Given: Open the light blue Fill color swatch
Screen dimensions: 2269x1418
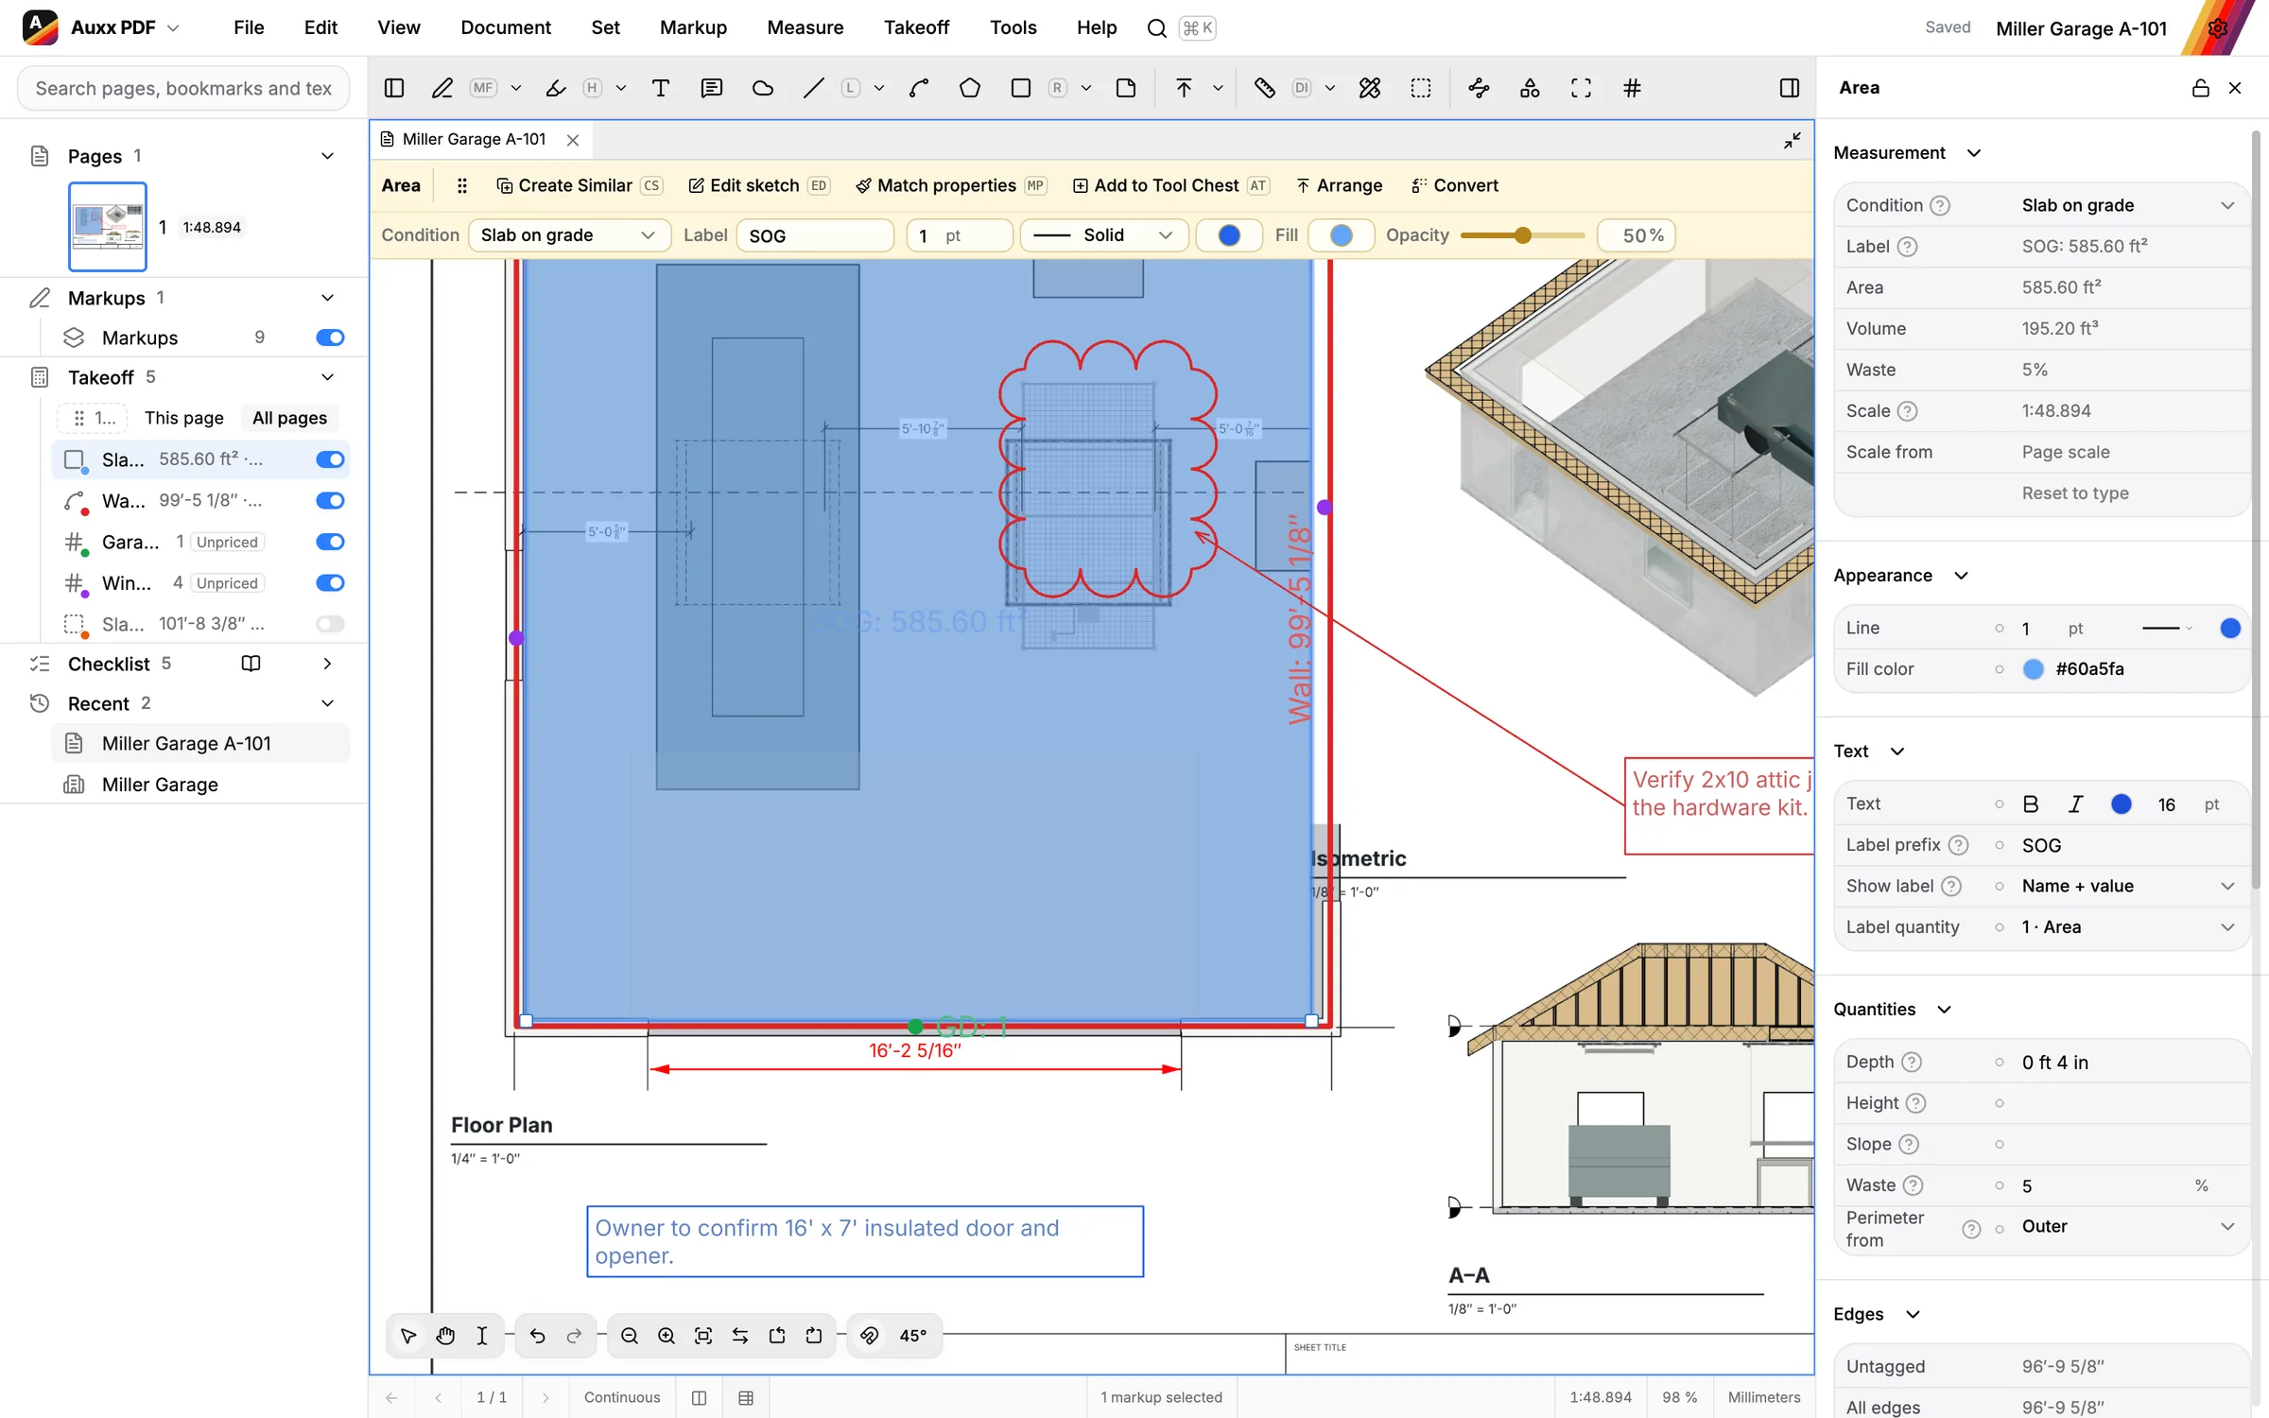Looking at the screenshot, I should coord(1341,235).
